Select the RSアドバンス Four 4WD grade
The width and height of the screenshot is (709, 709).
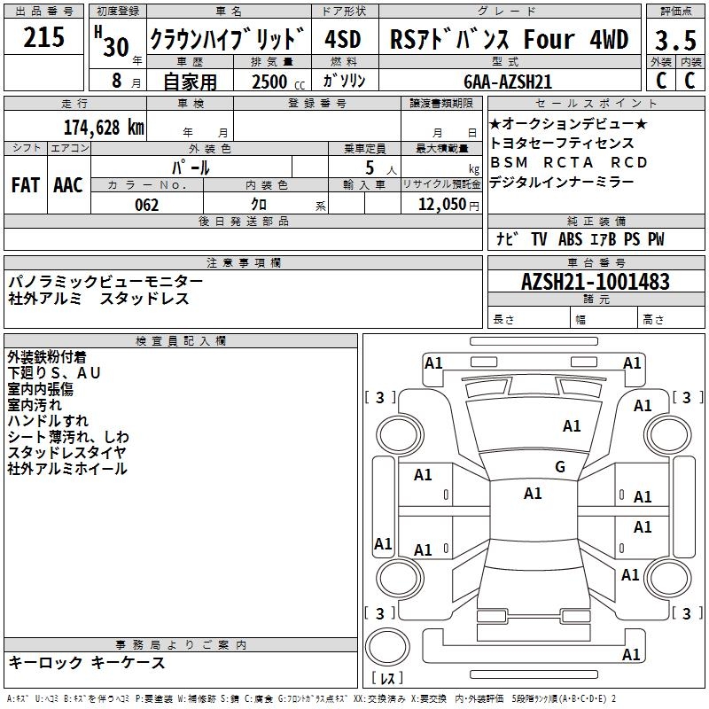(x=509, y=40)
